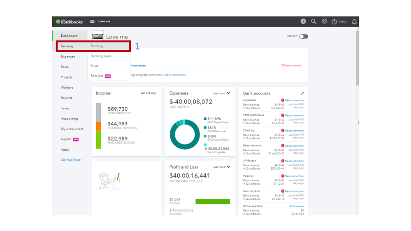Click alert icon for JP Morgan account
411x231 pixels.
(x=283, y=161)
